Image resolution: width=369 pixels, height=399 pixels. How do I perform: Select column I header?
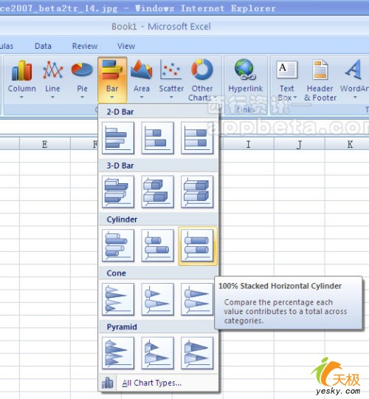[248, 144]
